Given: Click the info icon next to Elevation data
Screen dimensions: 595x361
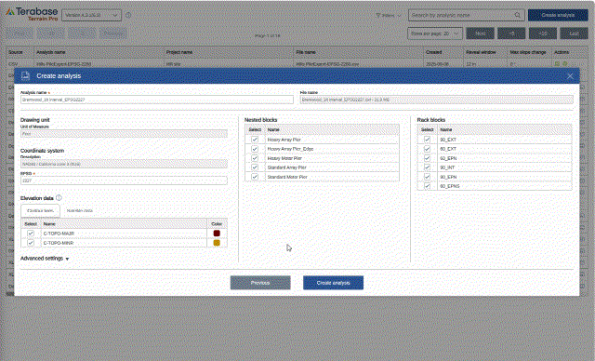Looking at the screenshot, I should [x=59, y=198].
